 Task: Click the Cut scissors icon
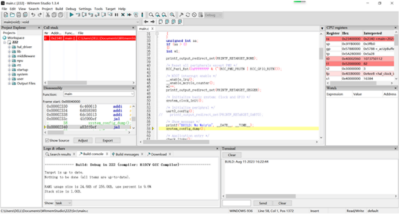point(48,15)
